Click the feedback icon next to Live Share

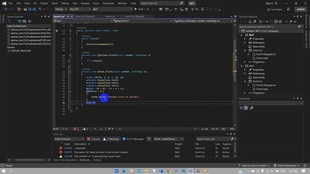point(289,9)
